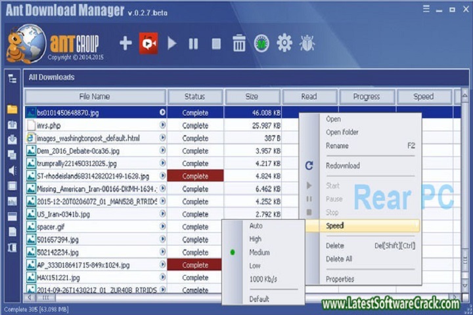
Task: Sort by File Name column header
Action: point(95,96)
